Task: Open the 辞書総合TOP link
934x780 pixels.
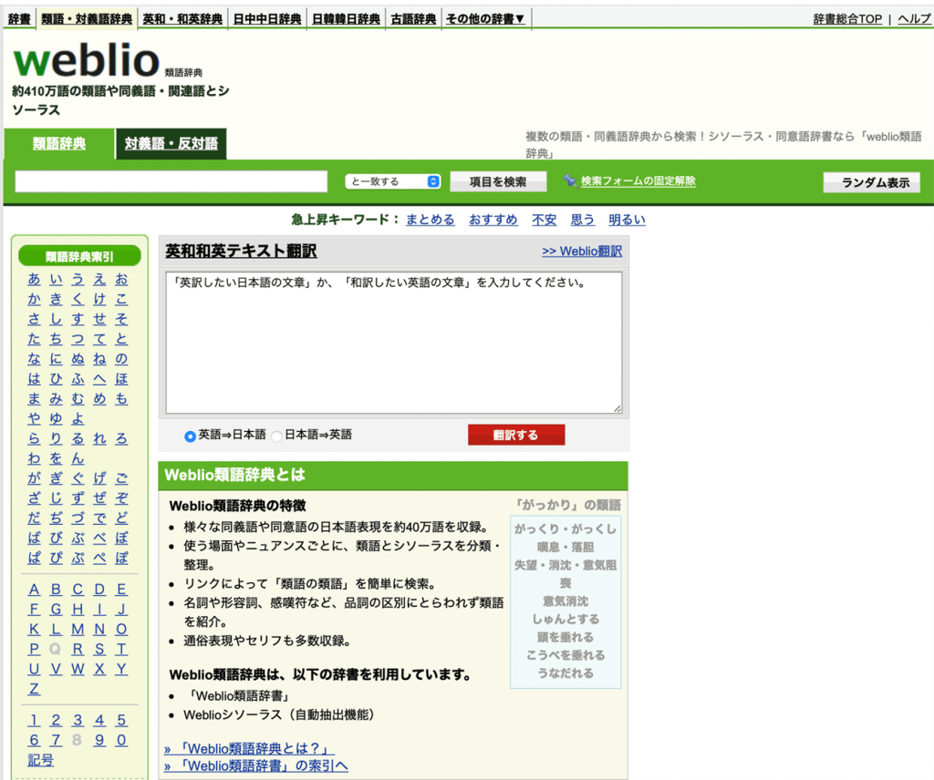Action: (x=847, y=19)
